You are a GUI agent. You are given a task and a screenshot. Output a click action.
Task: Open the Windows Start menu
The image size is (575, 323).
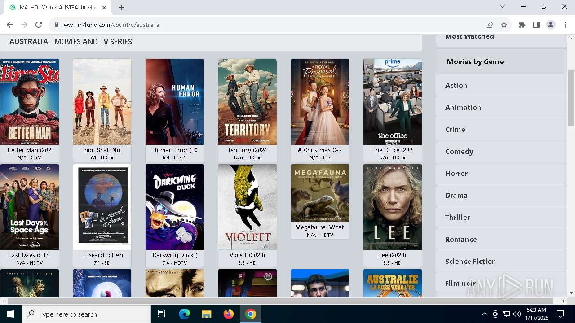point(11,314)
